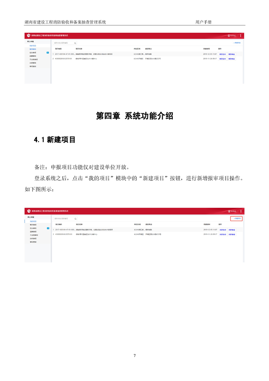Click the red-boxed 新建项目 button in lower screenshot

[236, 219]
